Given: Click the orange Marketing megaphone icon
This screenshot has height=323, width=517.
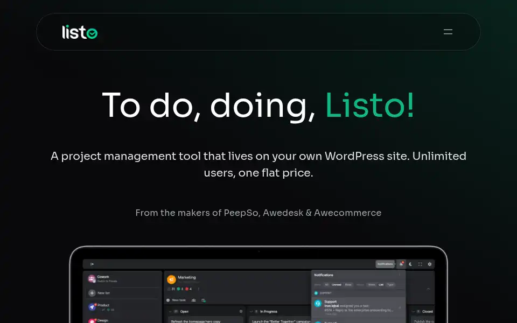Looking at the screenshot, I should pyautogui.click(x=171, y=279).
